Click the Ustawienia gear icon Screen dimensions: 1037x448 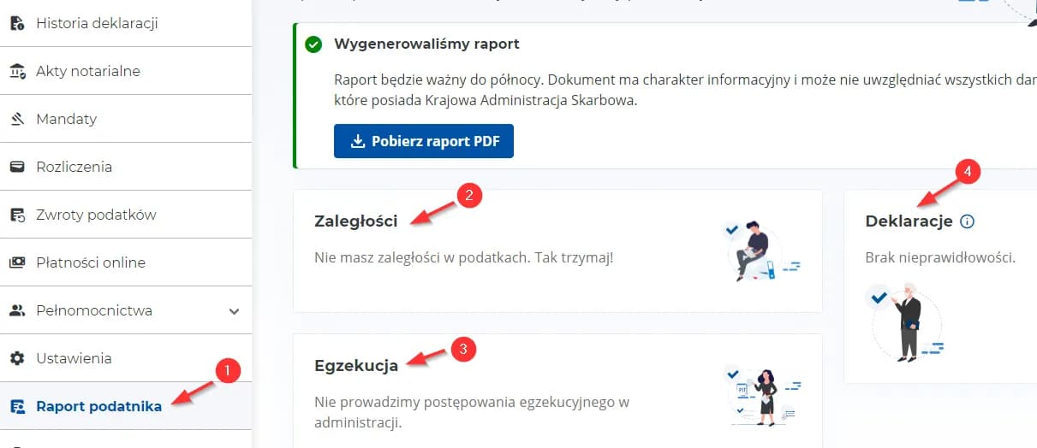click(x=17, y=359)
